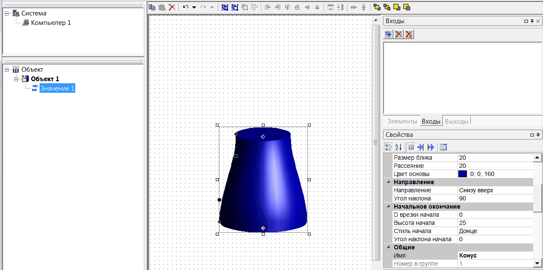Open the Redo history dropdown arrow
This screenshot has height=270, width=543.
[212, 7]
